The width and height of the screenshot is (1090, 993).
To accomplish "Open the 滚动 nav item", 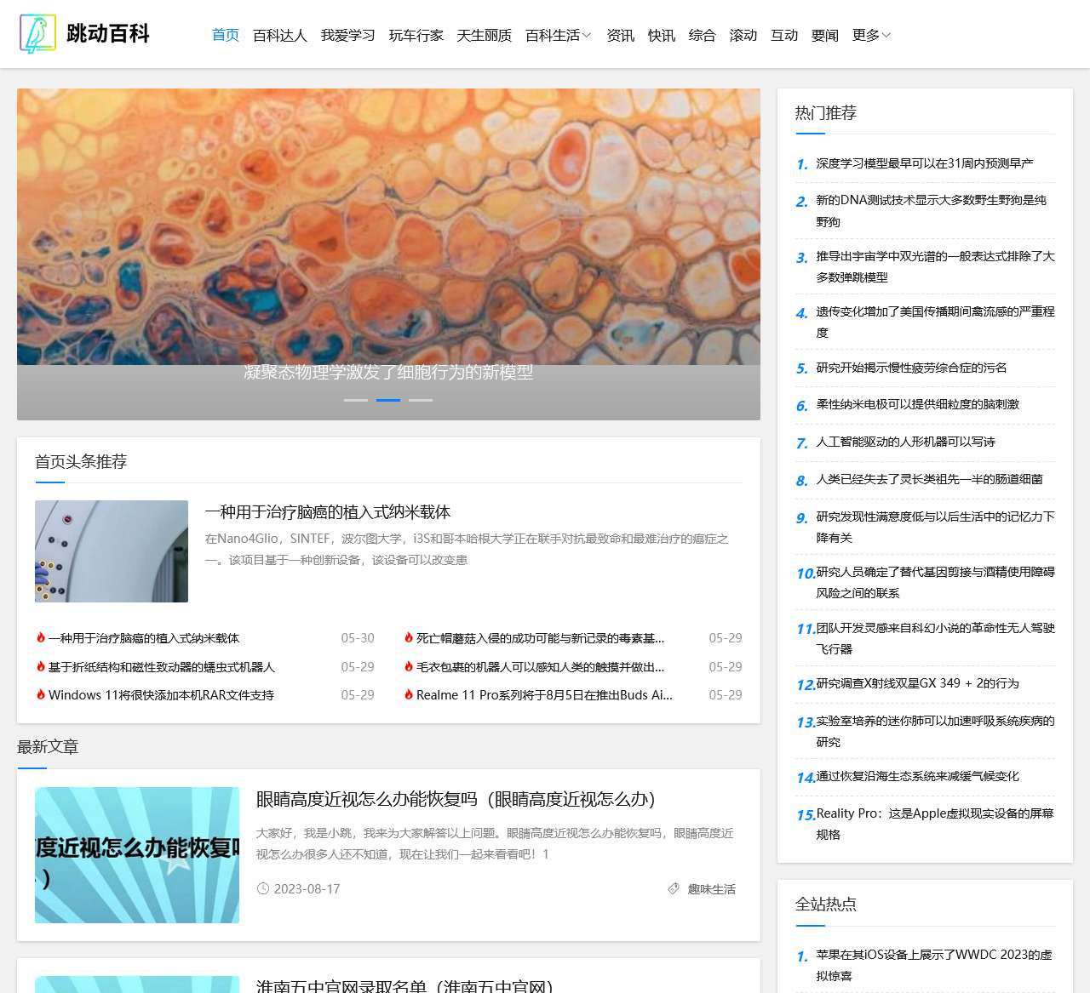I will click(x=743, y=35).
